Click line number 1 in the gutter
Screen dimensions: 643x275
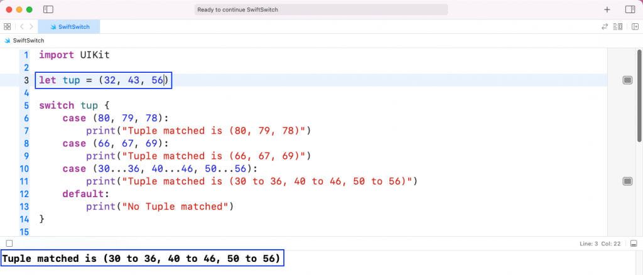click(26, 55)
